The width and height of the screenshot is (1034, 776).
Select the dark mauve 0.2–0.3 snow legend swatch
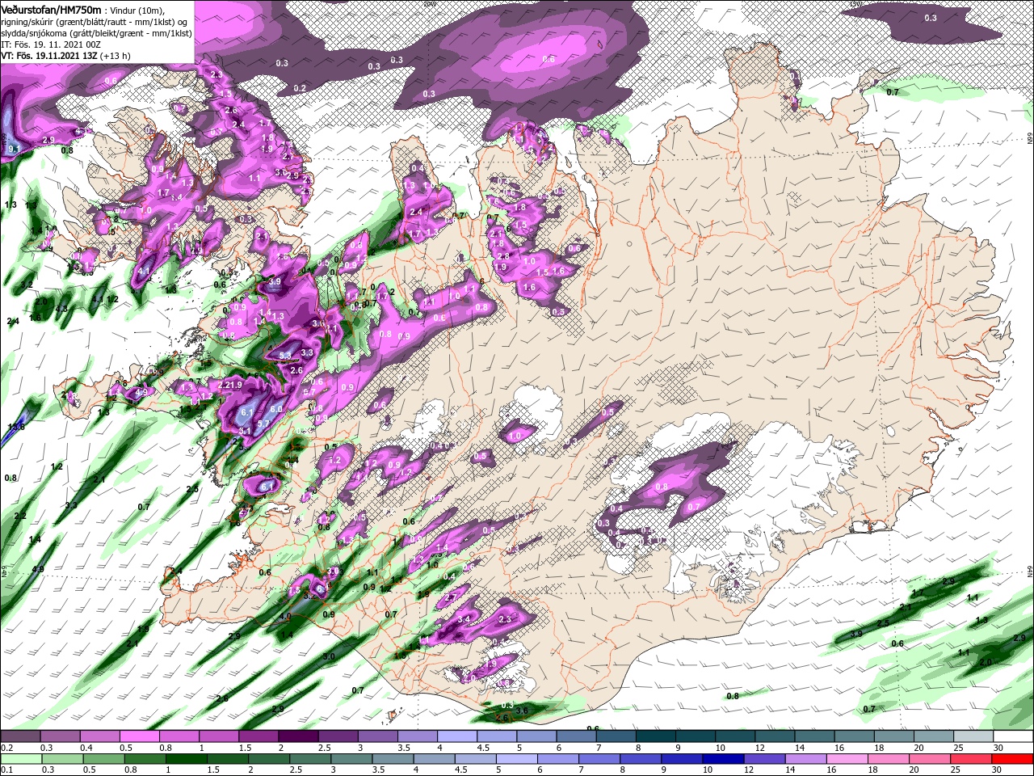(19, 737)
